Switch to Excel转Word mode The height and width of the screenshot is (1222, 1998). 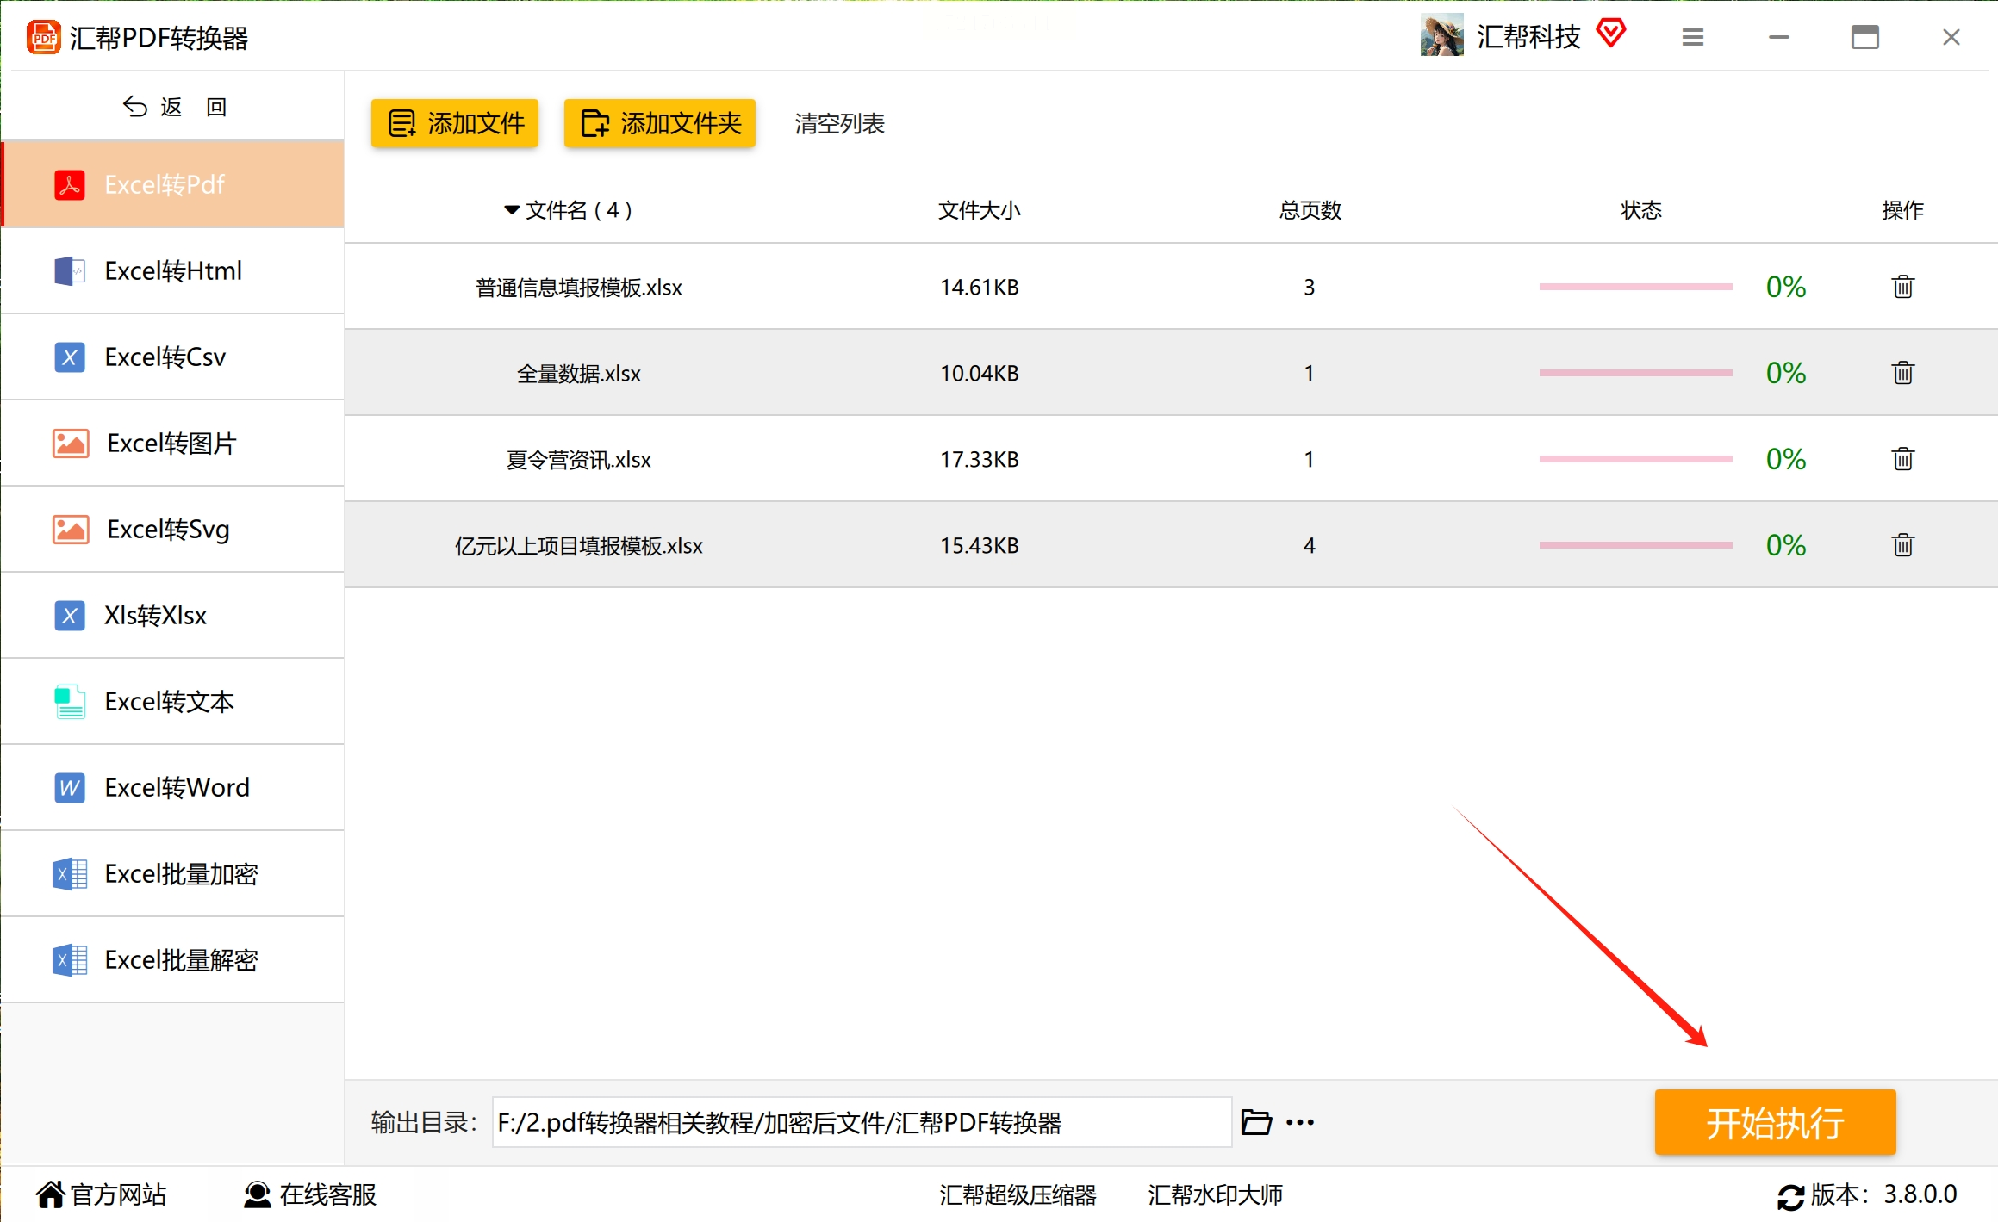(x=173, y=787)
